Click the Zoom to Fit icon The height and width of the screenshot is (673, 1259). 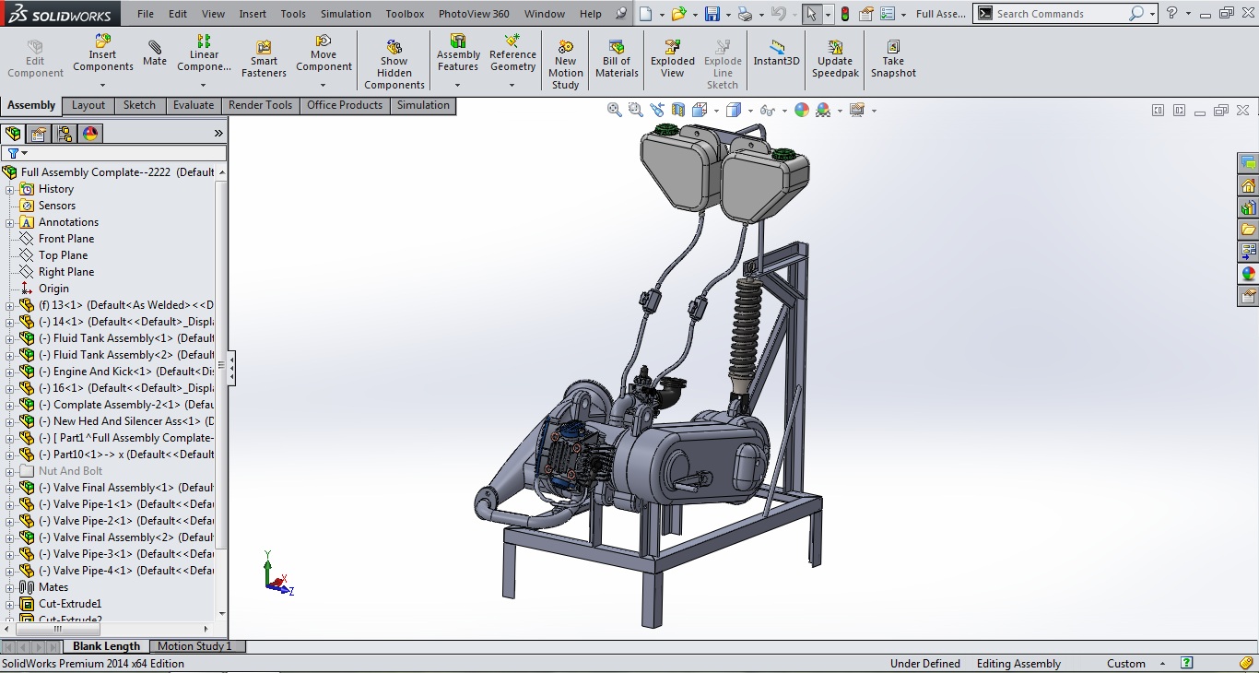tap(615, 110)
